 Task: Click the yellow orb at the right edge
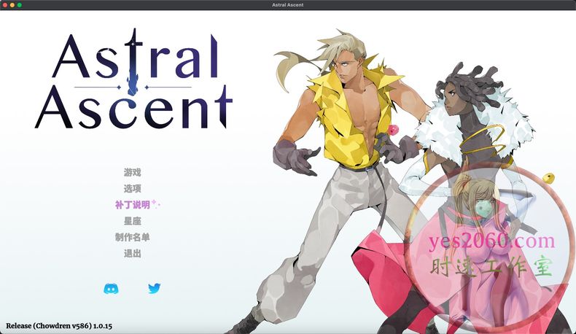click(x=550, y=178)
